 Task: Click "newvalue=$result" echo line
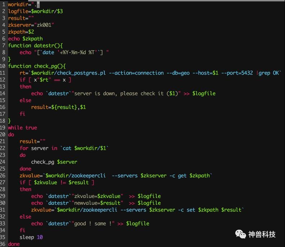coord(96,203)
